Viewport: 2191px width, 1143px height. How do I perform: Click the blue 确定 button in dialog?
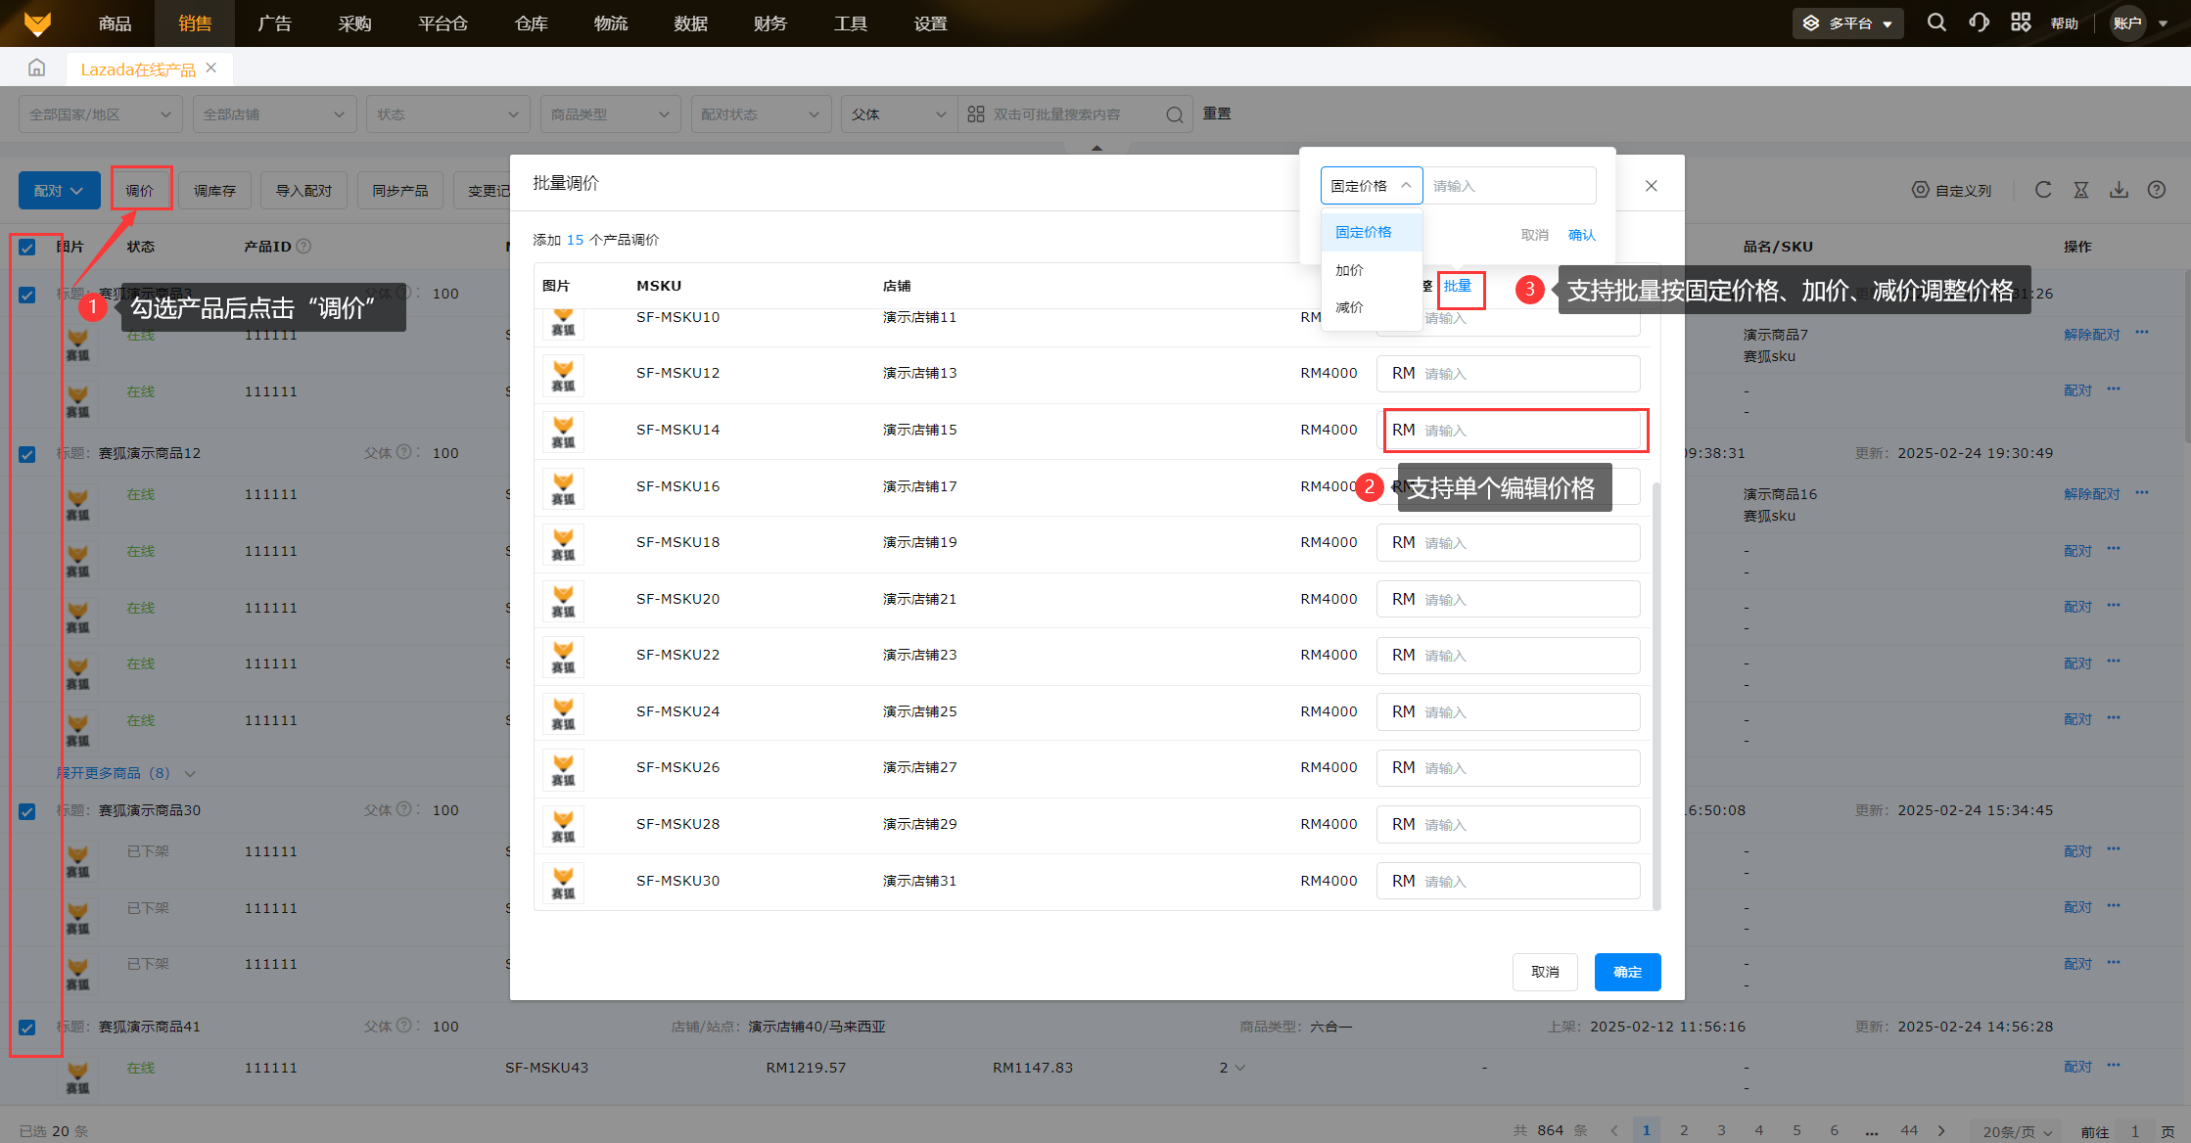pos(1627,972)
